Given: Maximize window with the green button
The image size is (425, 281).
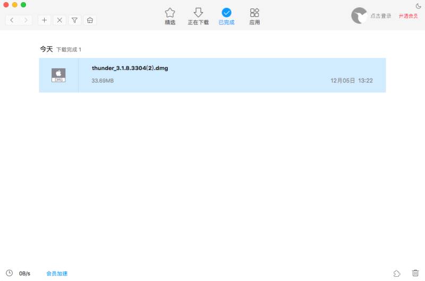Looking at the screenshot, I should (x=23, y=5).
